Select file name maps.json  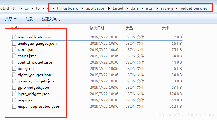click(26, 100)
